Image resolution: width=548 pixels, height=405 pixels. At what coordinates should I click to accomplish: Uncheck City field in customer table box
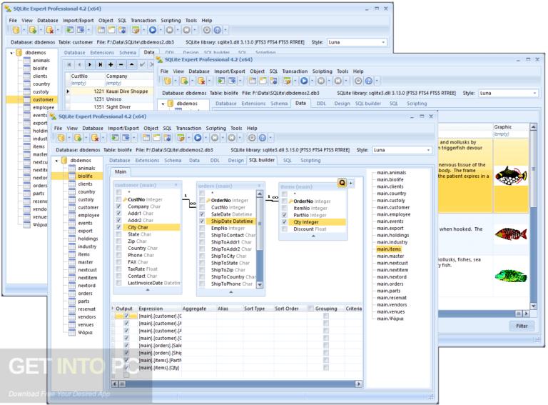tap(118, 227)
